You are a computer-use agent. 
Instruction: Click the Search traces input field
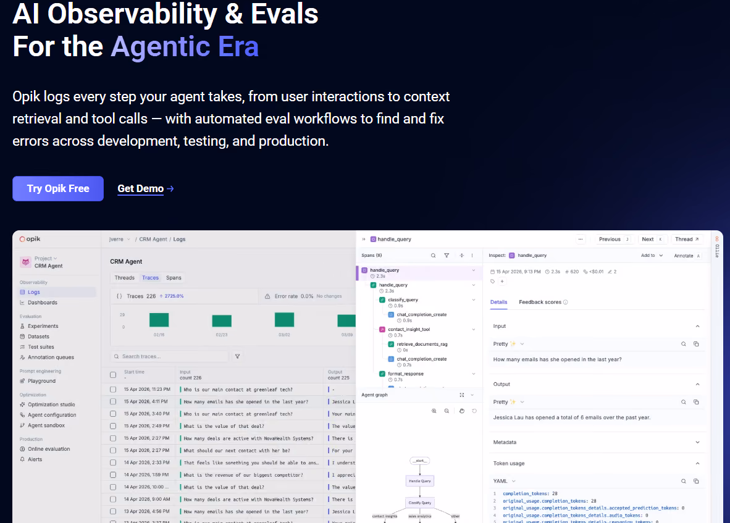point(169,356)
